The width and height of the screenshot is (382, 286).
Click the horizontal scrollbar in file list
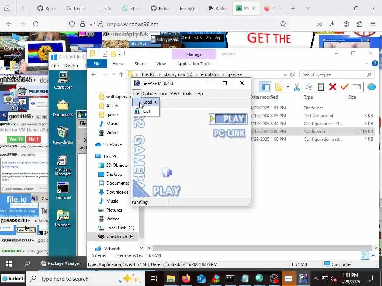pos(262,248)
